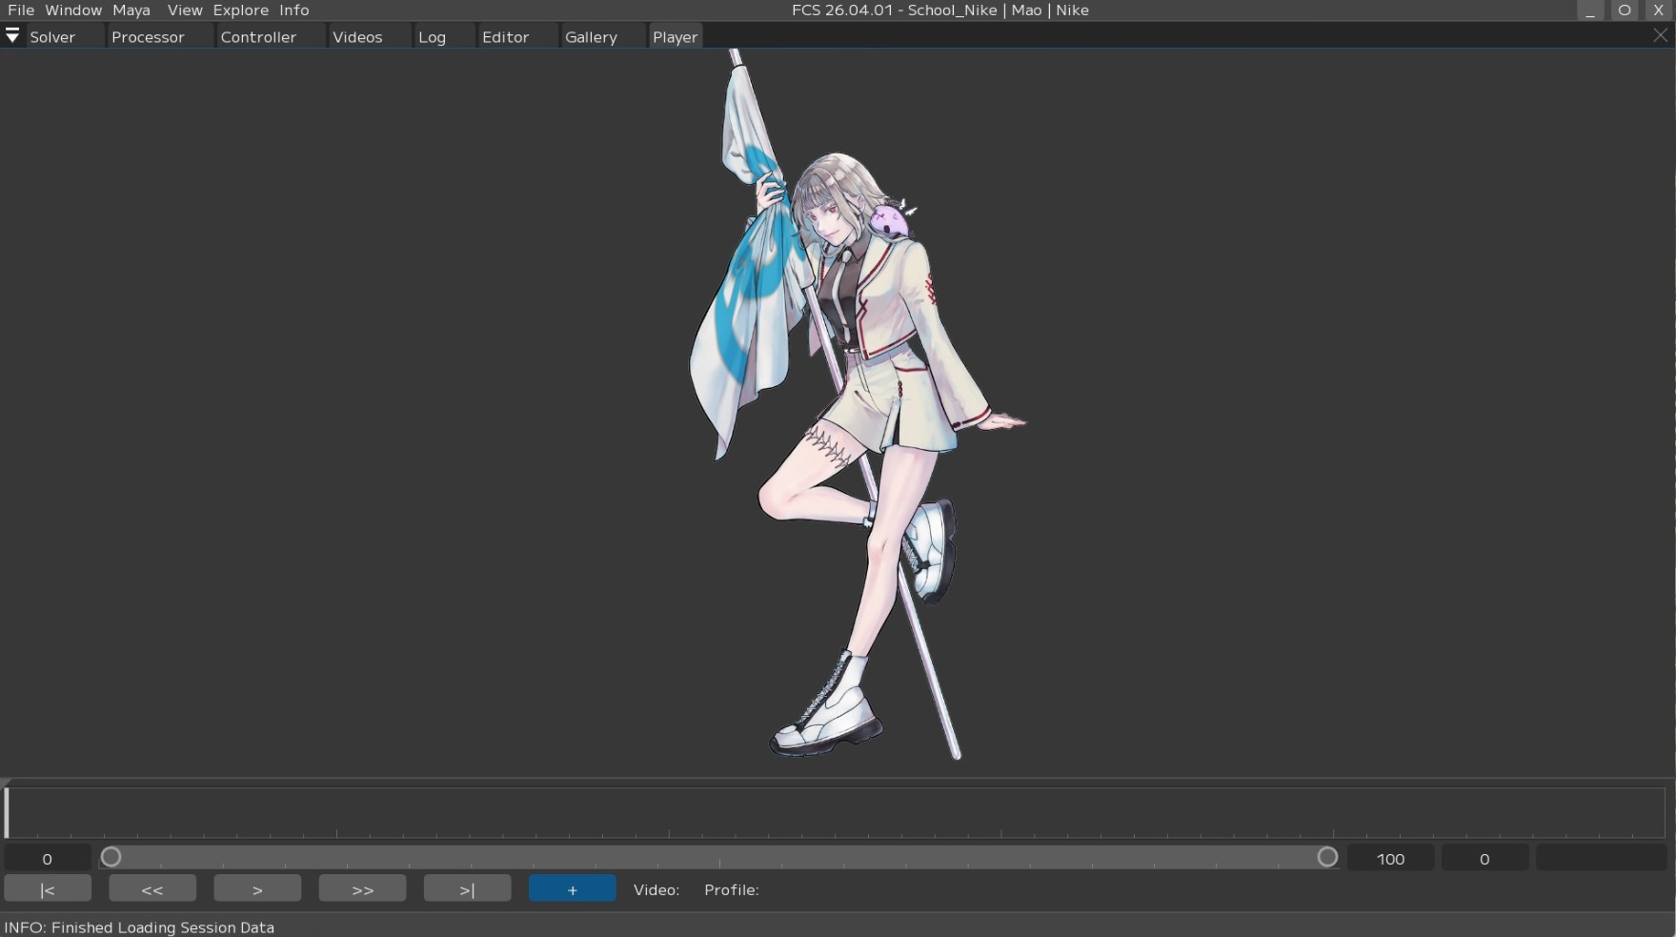Click the timeline playhead marker
This screenshot has height=937, width=1676.
point(8,812)
